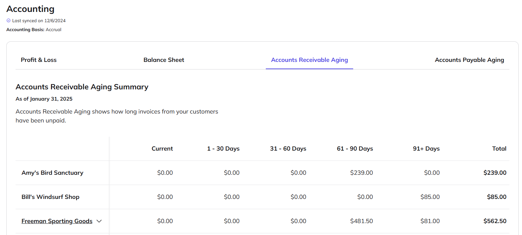This screenshot has height=235, width=522.
Task: Open the Profit & Loss tab
Action: point(39,60)
